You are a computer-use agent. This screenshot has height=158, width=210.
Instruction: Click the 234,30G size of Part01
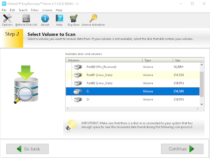[x=178, y=75]
